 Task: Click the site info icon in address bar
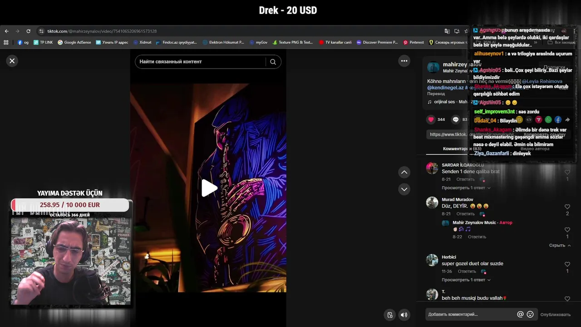(x=41, y=31)
